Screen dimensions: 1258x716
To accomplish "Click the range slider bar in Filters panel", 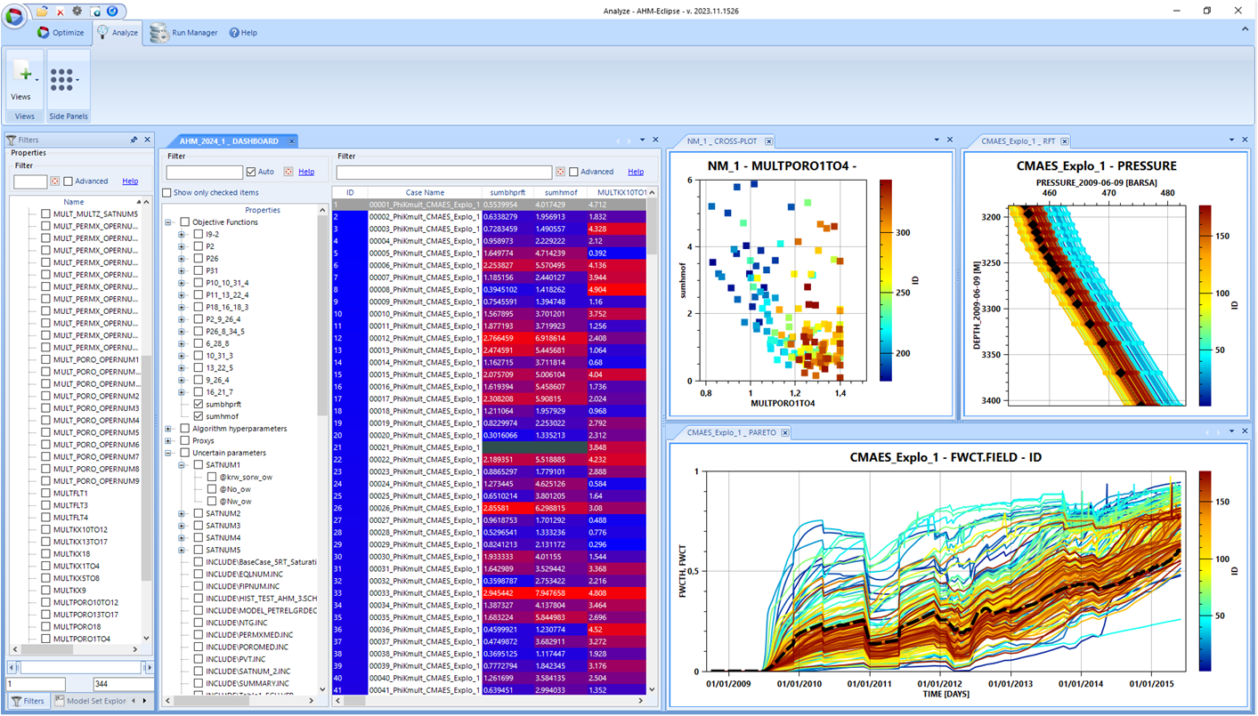I will pyautogui.click(x=80, y=667).
